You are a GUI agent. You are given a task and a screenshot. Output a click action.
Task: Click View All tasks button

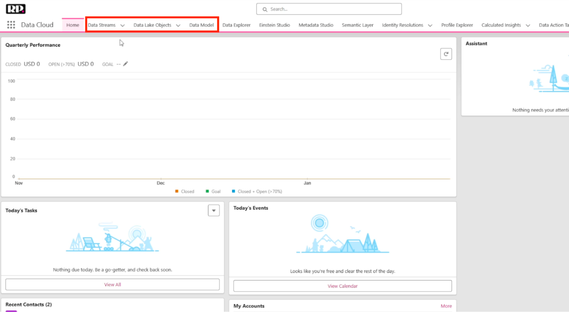coord(112,284)
